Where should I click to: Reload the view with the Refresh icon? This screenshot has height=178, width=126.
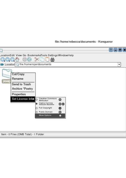tap(29, 59)
